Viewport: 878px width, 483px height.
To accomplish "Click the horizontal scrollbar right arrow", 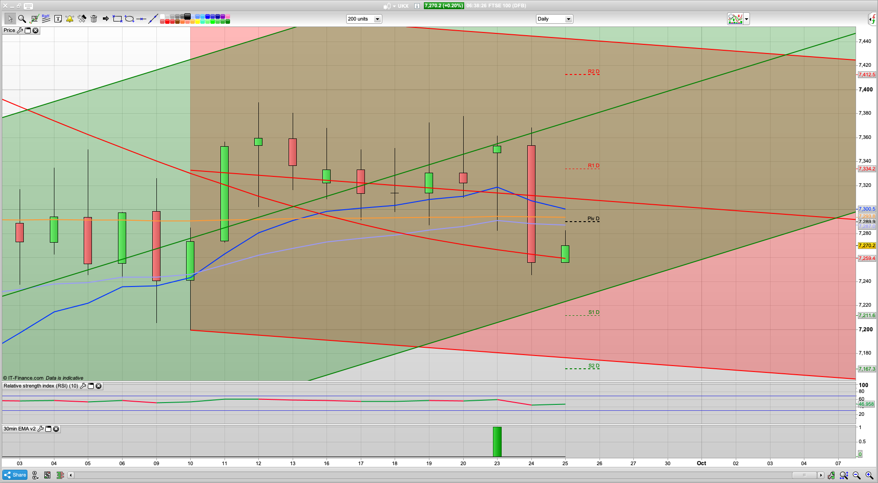I will [x=821, y=475].
